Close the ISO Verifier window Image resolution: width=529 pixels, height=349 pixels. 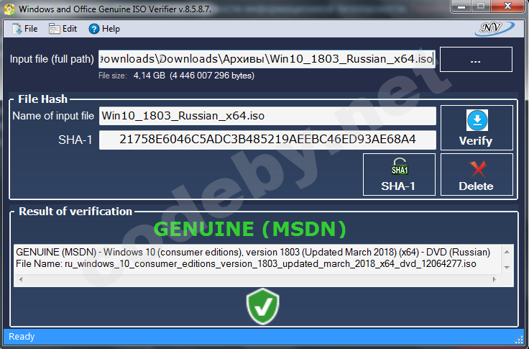coord(507,6)
